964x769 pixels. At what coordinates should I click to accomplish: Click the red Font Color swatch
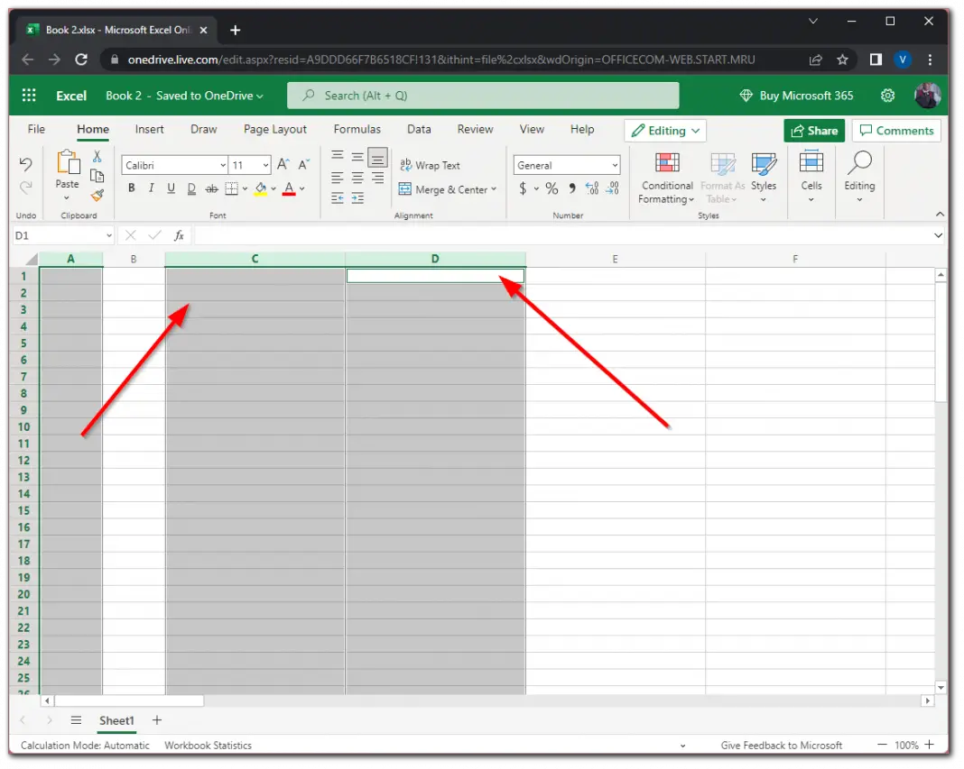tap(289, 188)
